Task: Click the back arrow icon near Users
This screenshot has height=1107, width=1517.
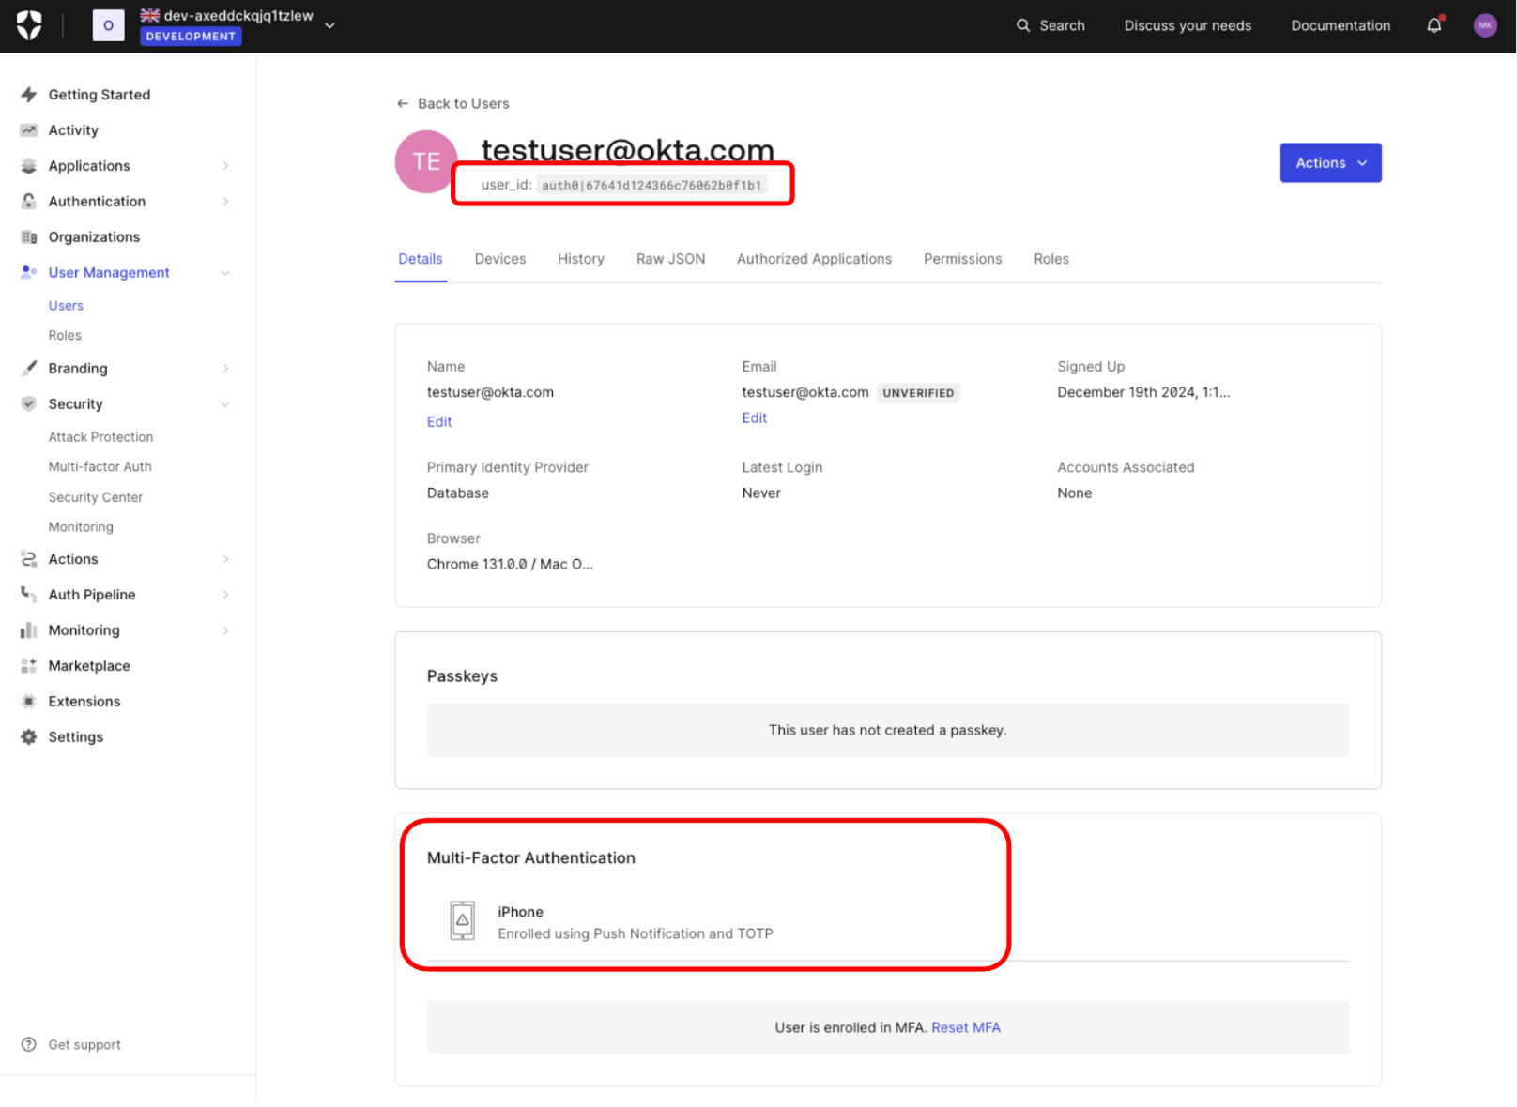Action: point(403,104)
